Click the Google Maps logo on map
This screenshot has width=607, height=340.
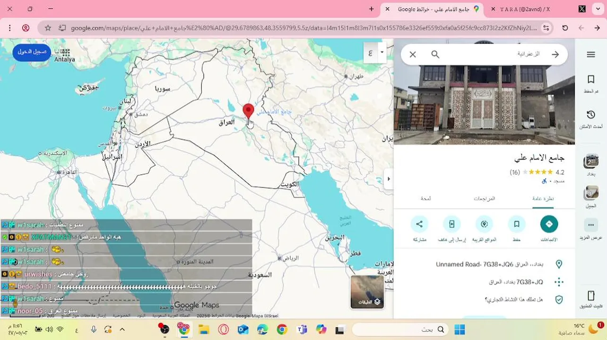click(x=197, y=305)
